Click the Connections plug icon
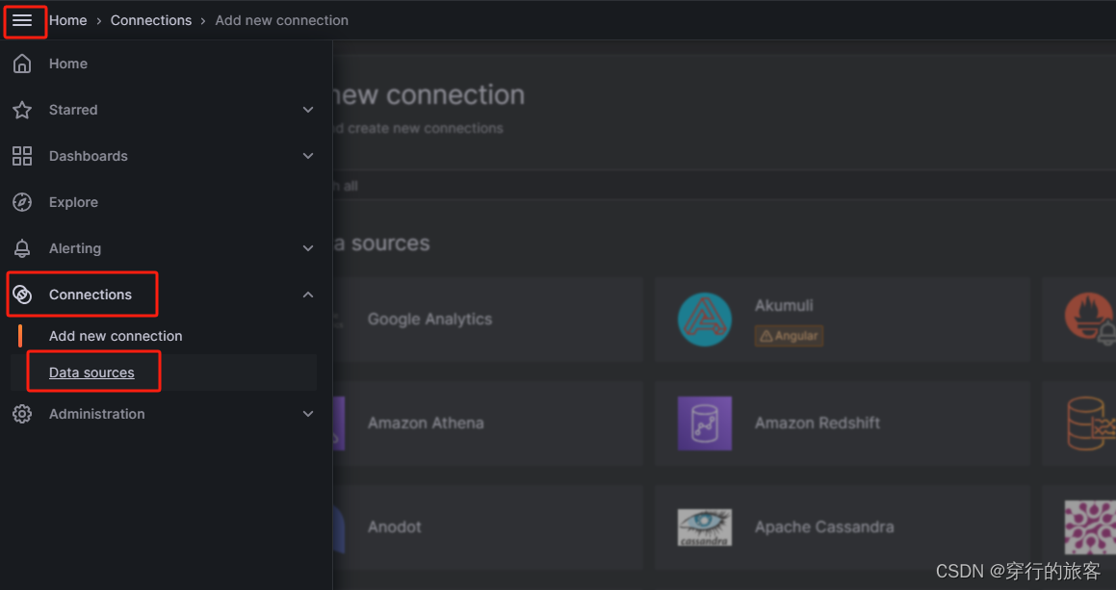 coord(22,294)
